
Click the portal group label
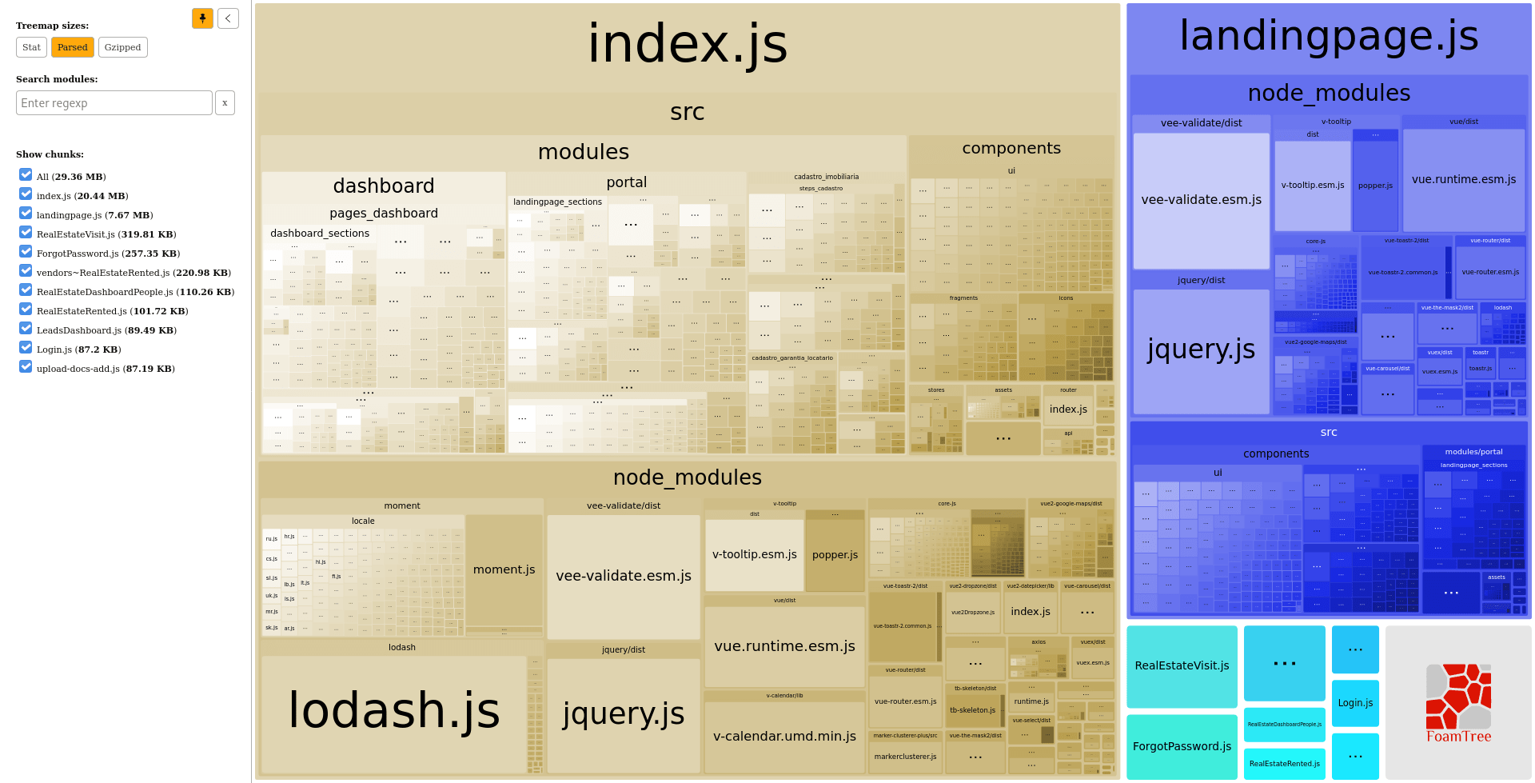click(627, 182)
